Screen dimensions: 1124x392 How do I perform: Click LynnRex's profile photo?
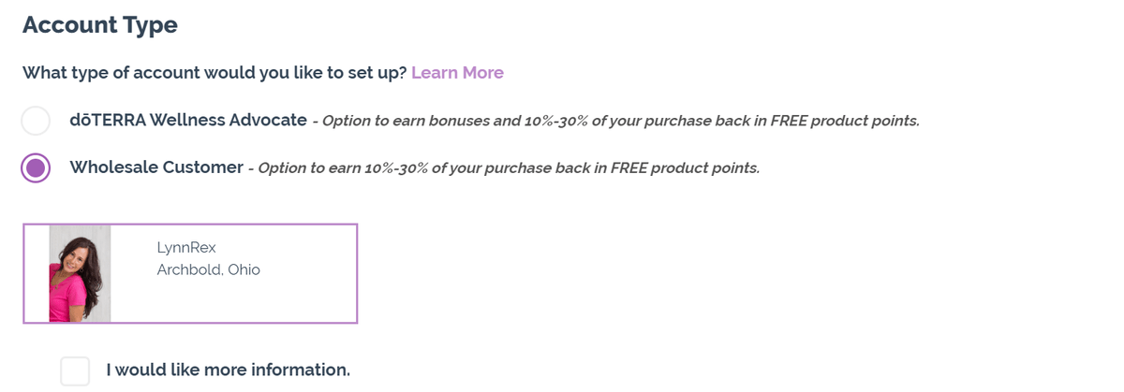pos(80,273)
